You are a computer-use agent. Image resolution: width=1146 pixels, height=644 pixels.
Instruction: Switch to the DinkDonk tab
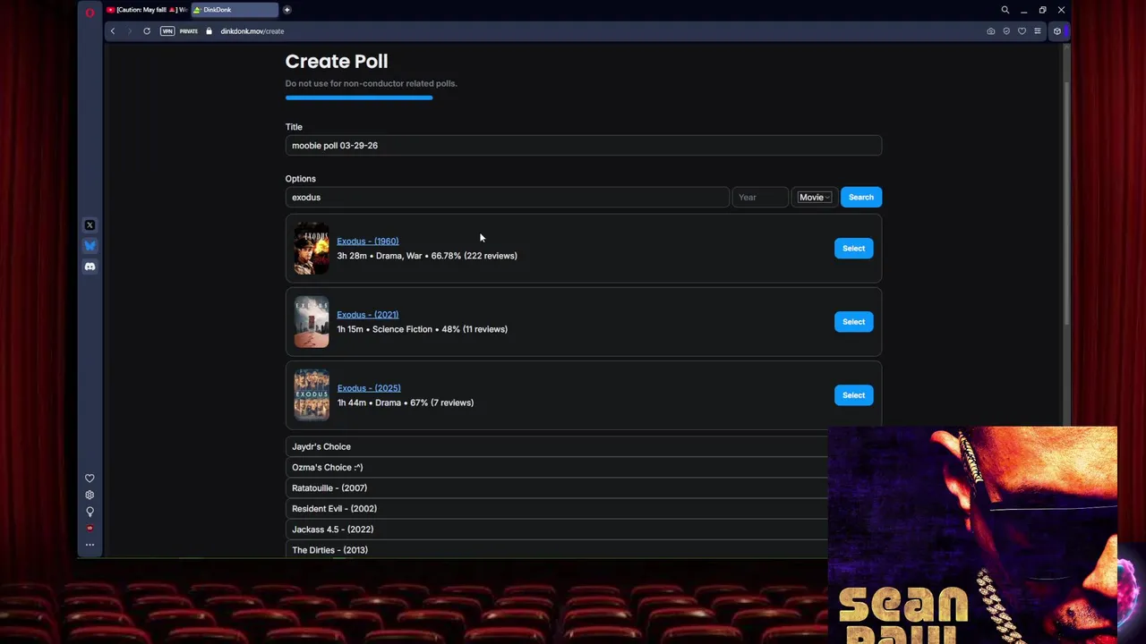click(x=234, y=10)
